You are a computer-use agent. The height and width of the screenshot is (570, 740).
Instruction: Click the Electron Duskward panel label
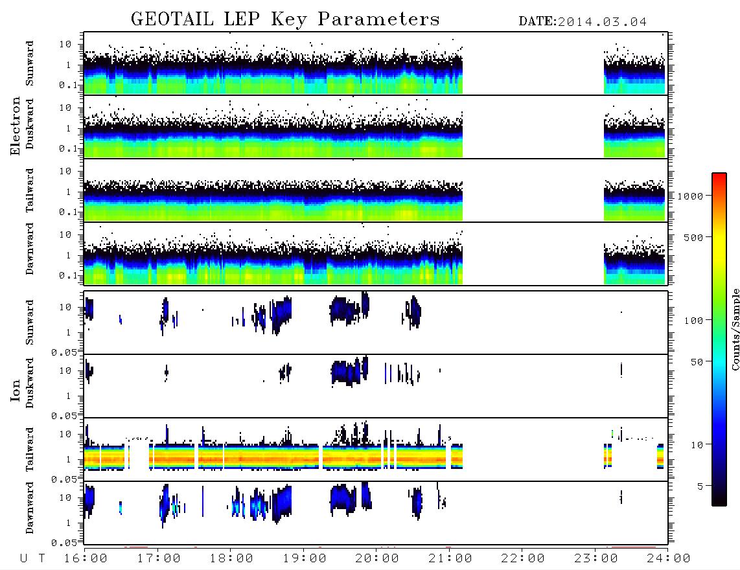coord(30,124)
